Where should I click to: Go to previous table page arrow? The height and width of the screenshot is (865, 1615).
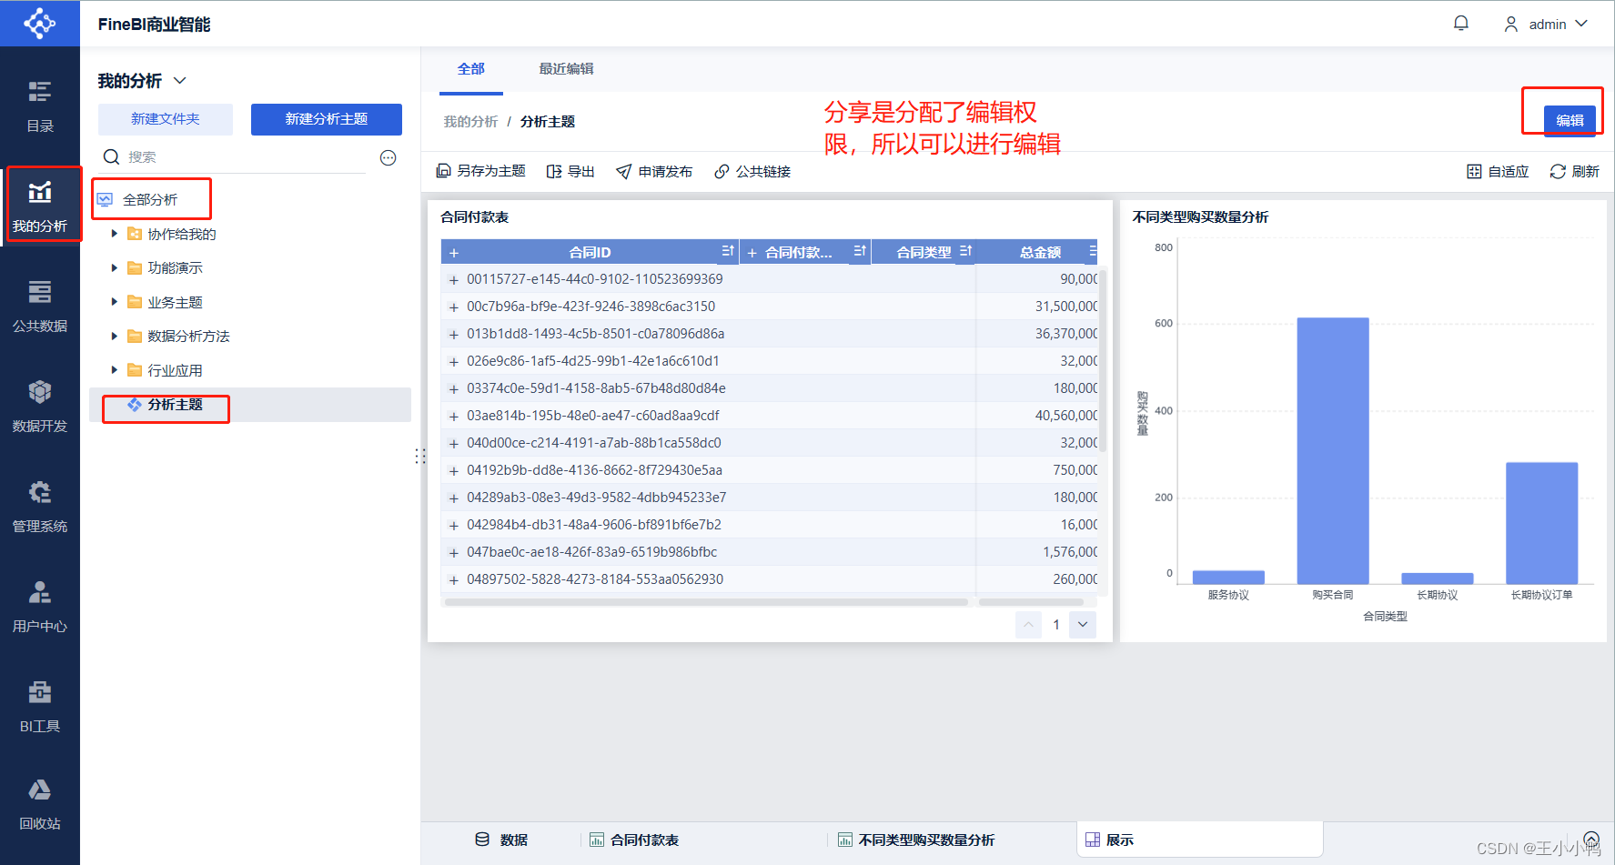click(x=1028, y=624)
